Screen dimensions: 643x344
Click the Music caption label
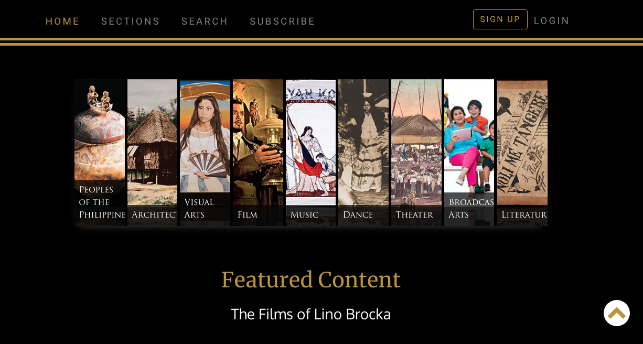pyautogui.click(x=304, y=214)
